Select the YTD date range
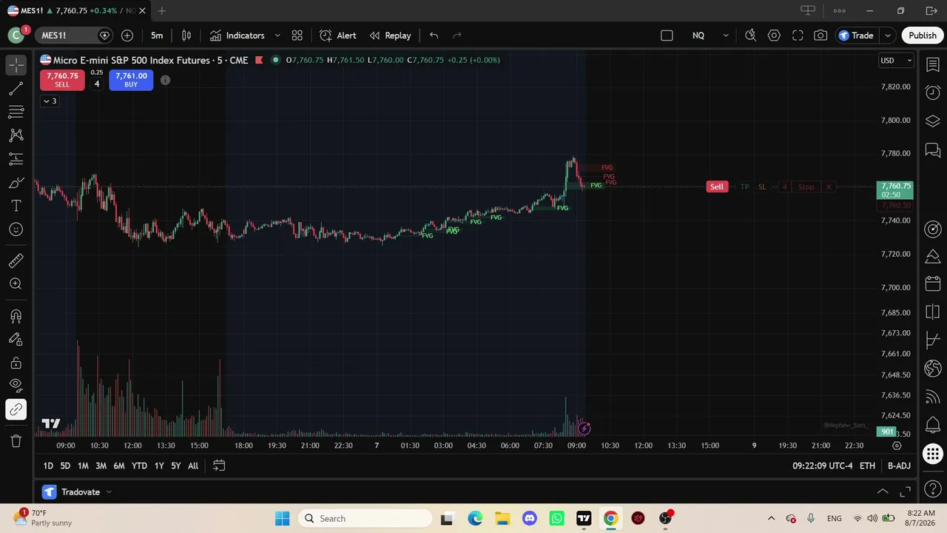 tap(139, 466)
